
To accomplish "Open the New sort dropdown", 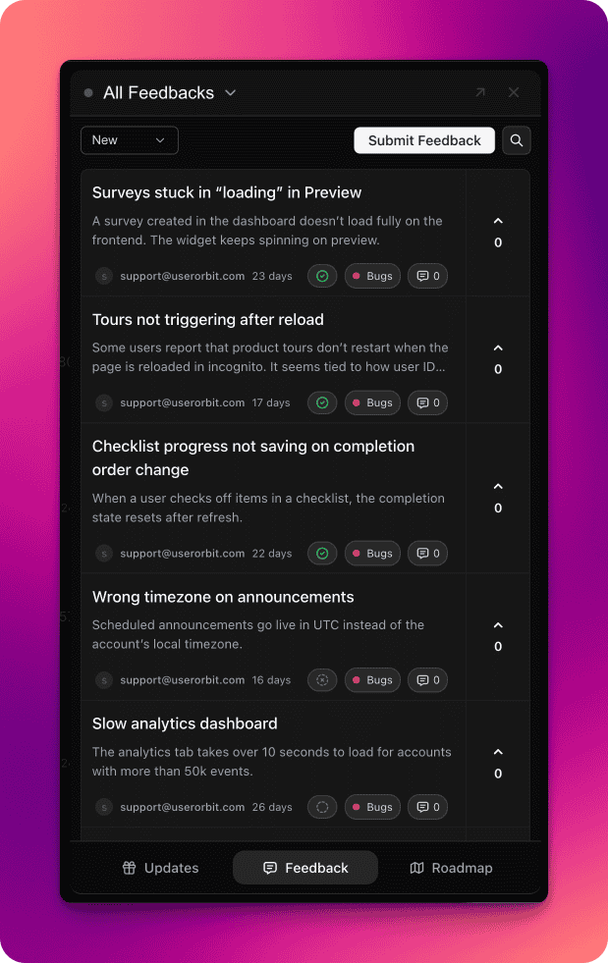I will tap(130, 140).
